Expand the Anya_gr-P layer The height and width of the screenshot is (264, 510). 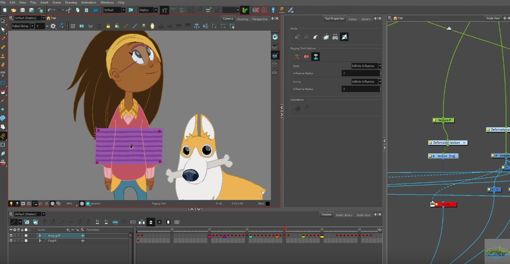(x=40, y=235)
